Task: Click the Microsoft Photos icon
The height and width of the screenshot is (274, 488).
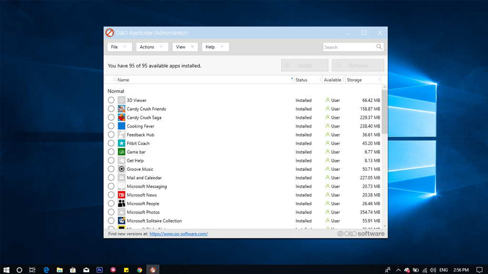Action: point(122,212)
